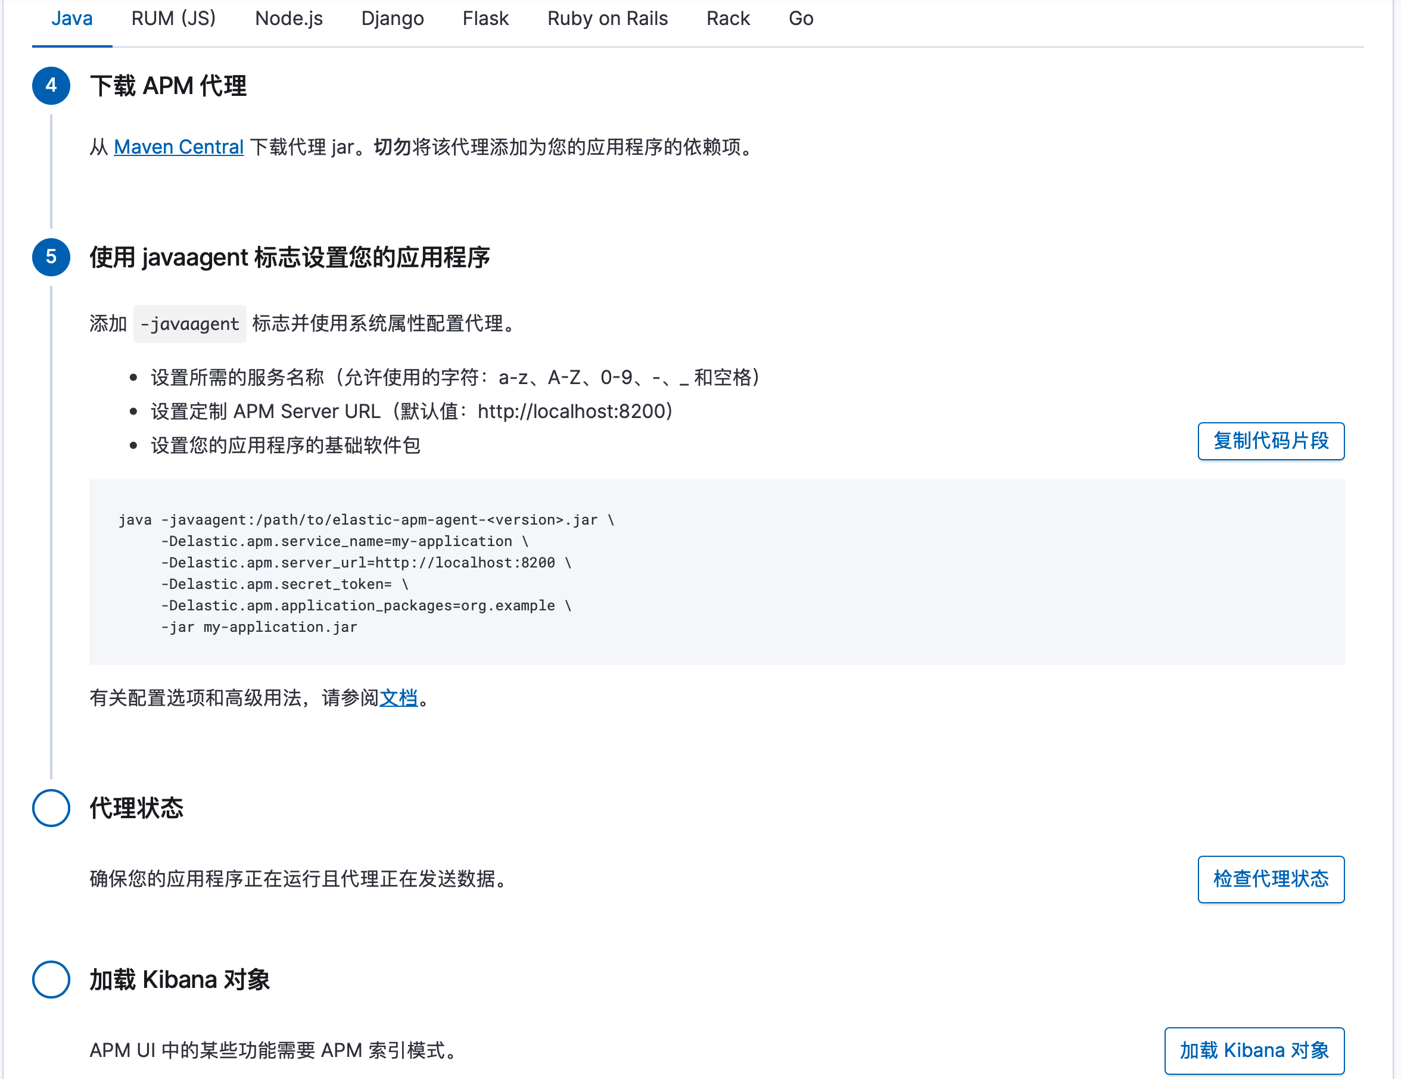Viewport: 1401px width, 1079px height.
Task: Click the 复制代码片段 copy snippet button
Action: coord(1270,441)
